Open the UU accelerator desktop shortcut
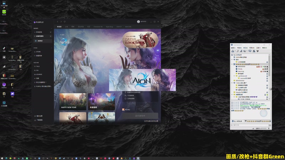The width and height of the screenshot is (285, 160). pyautogui.click(x=4, y=103)
